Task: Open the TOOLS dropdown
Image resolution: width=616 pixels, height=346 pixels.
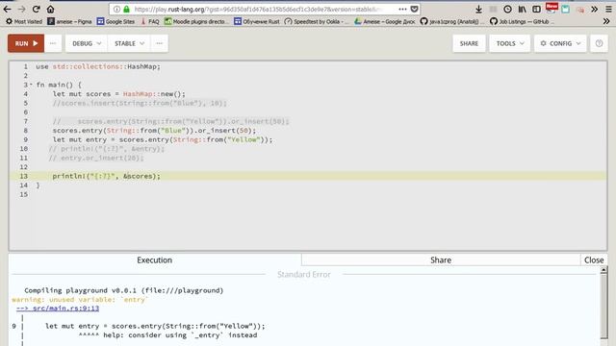Action: [509, 43]
